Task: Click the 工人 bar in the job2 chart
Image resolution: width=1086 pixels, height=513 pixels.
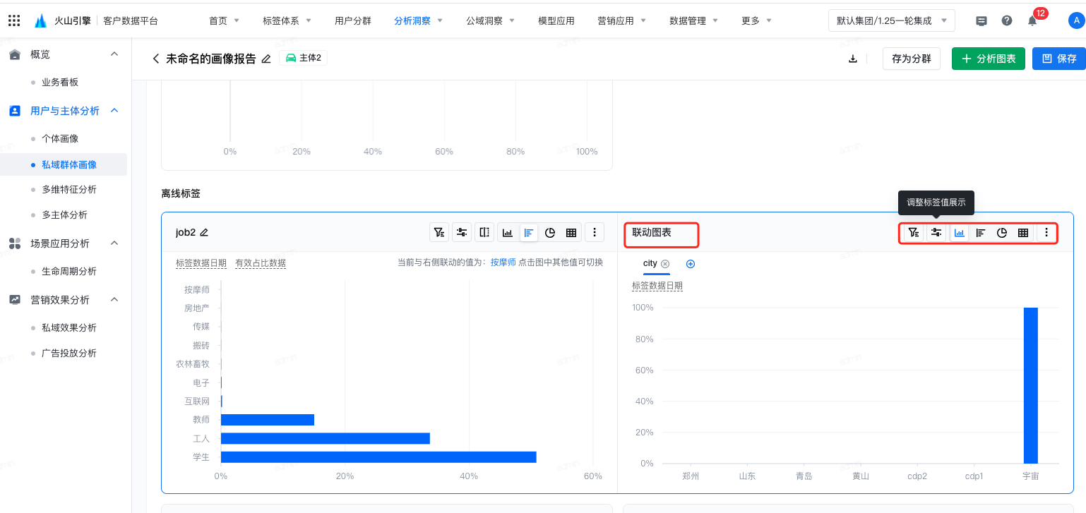Action: tap(326, 438)
